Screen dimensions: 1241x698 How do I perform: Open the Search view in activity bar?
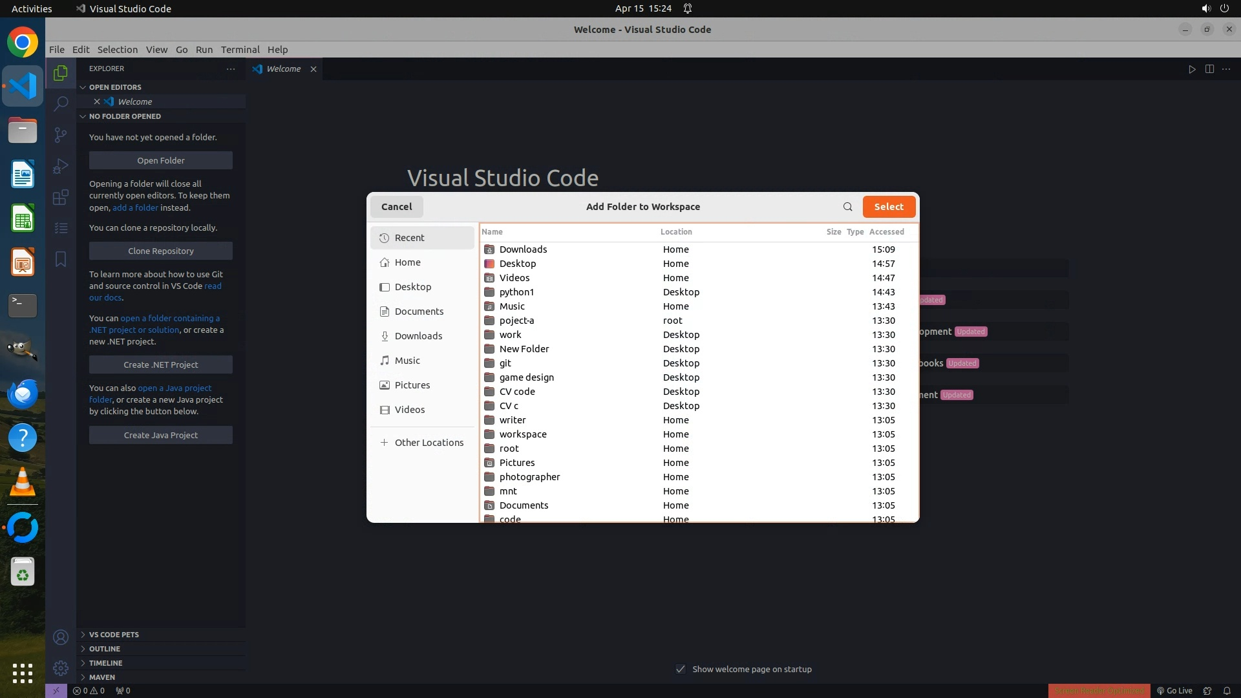(x=61, y=103)
